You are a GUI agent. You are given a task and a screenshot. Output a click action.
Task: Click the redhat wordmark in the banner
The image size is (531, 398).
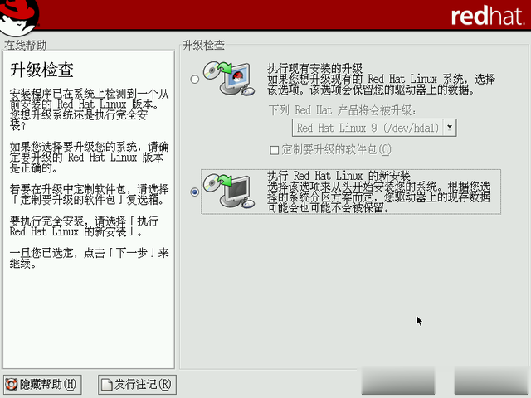point(487,16)
